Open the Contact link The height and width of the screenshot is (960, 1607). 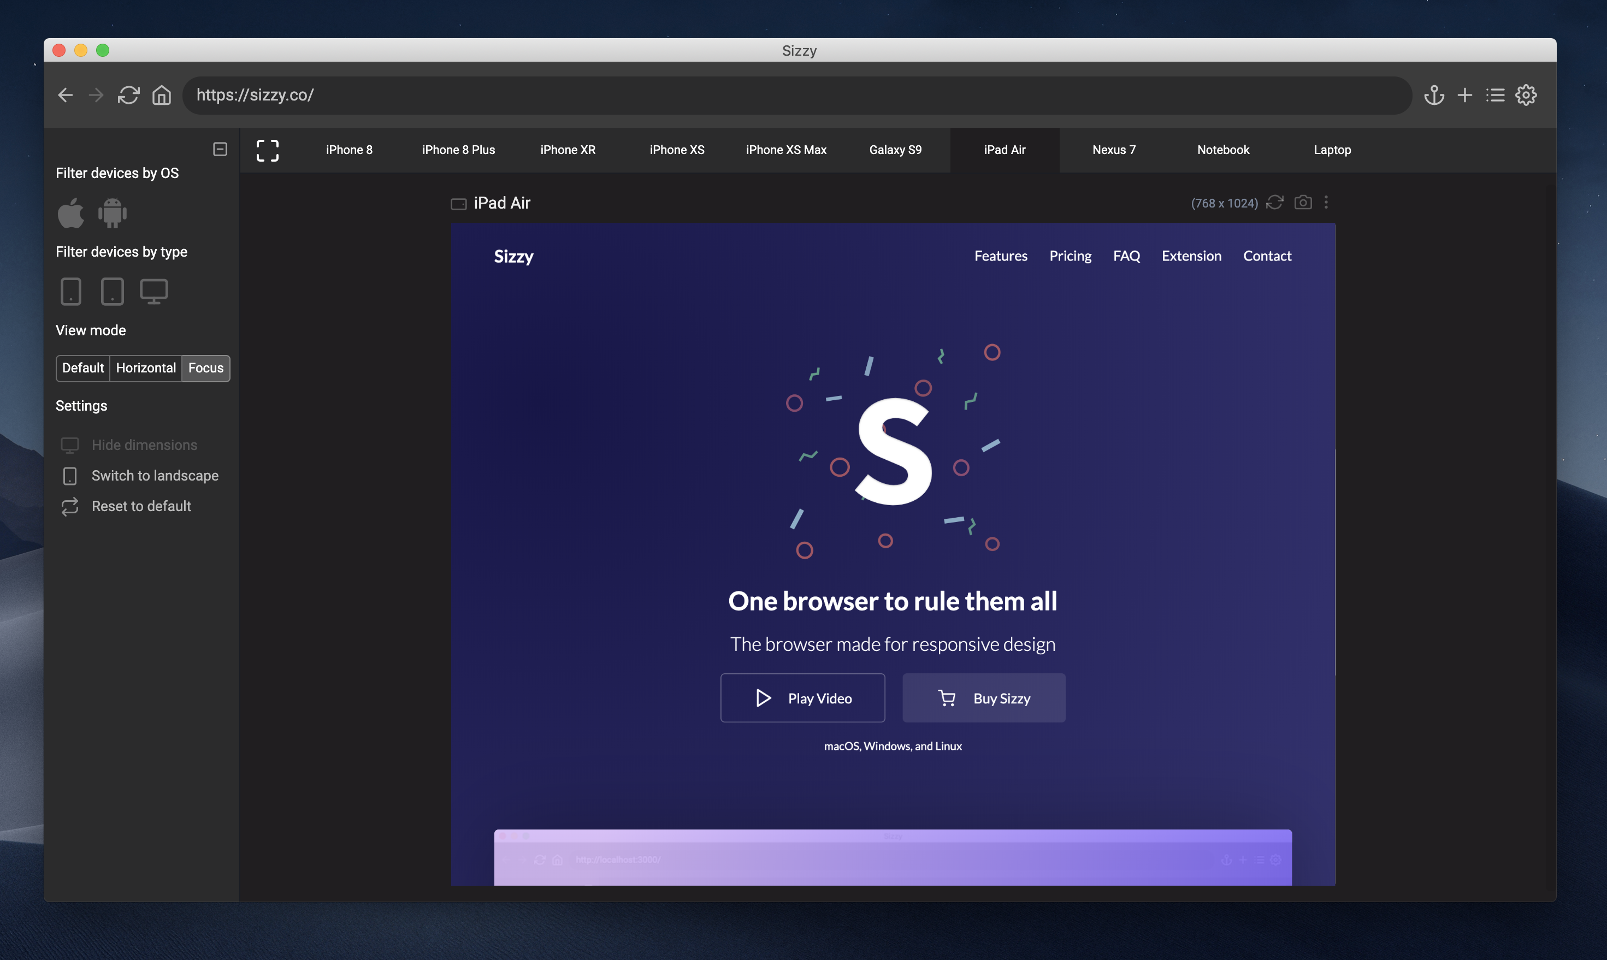1267,256
